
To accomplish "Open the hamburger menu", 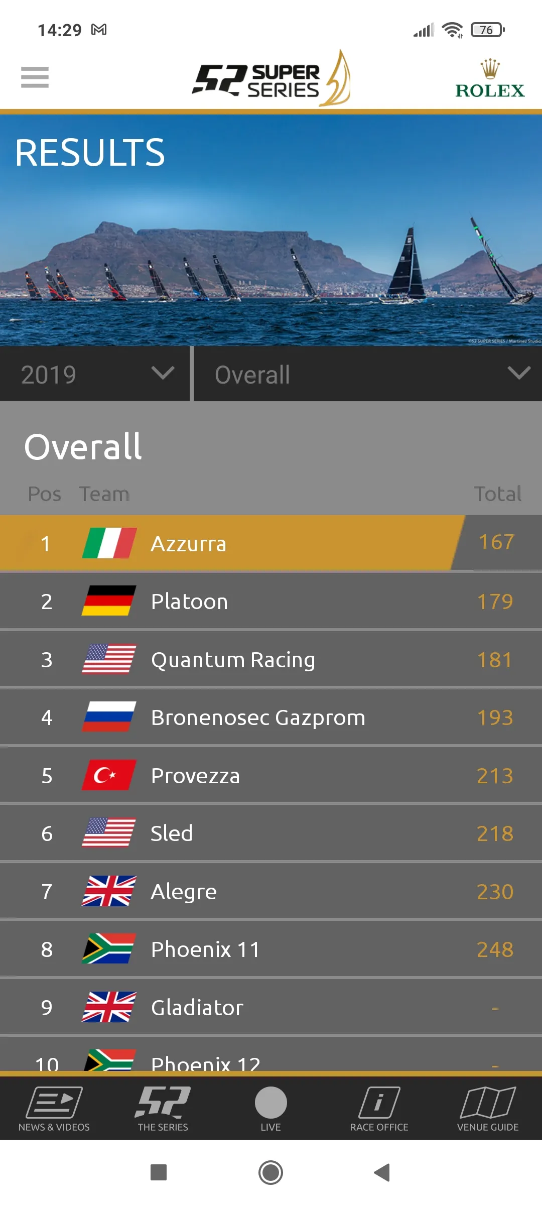I will [x=35, y=77].
